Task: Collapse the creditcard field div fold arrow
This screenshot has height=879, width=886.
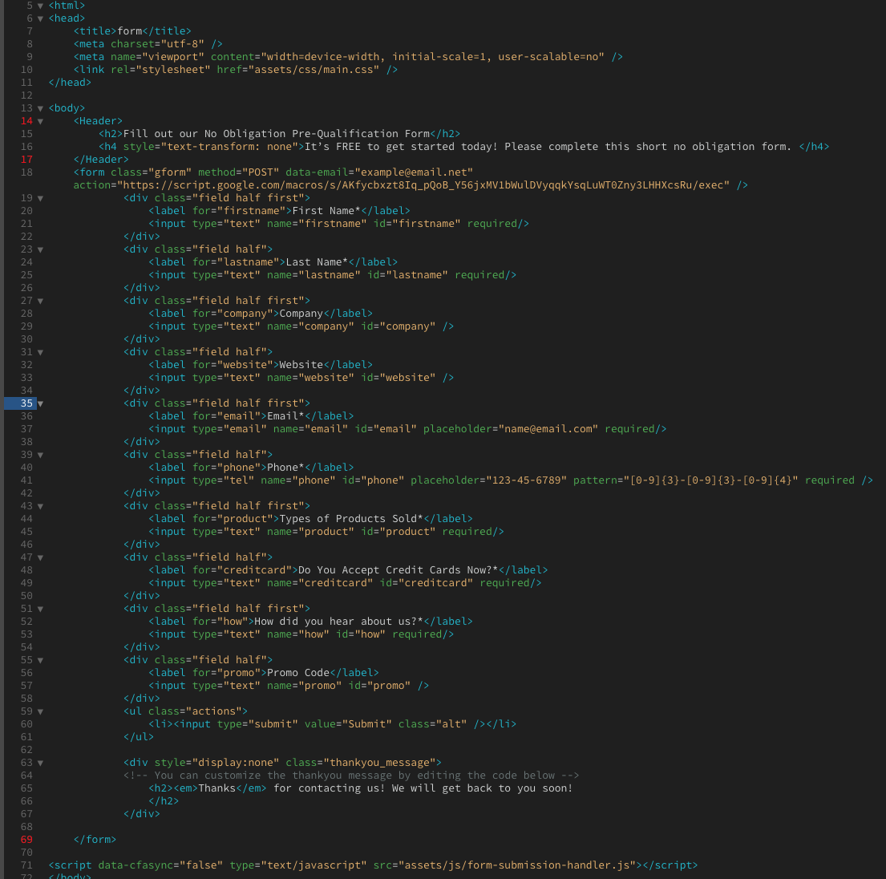Action: [40, 557]
